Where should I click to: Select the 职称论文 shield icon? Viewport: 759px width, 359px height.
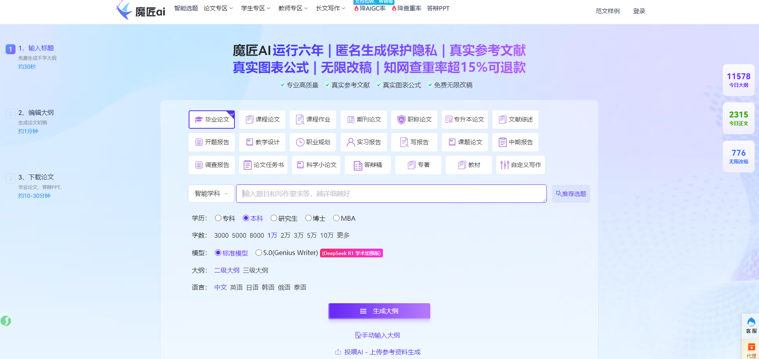click(x=401, y=120)
